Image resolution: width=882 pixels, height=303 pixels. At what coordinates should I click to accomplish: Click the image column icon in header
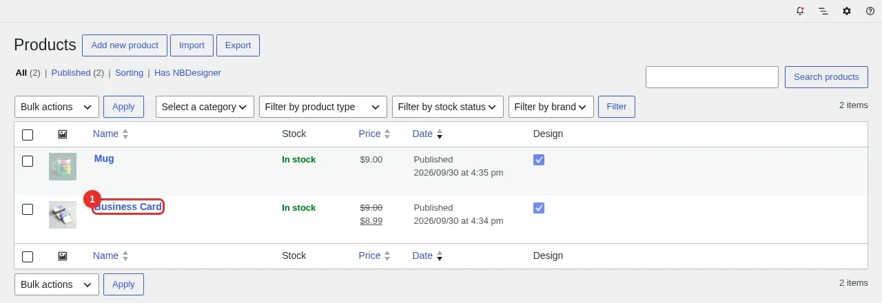[63, 134]
